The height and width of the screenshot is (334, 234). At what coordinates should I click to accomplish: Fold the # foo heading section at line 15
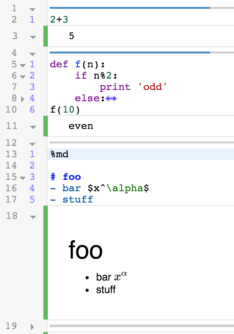click(x=22, y=178)
